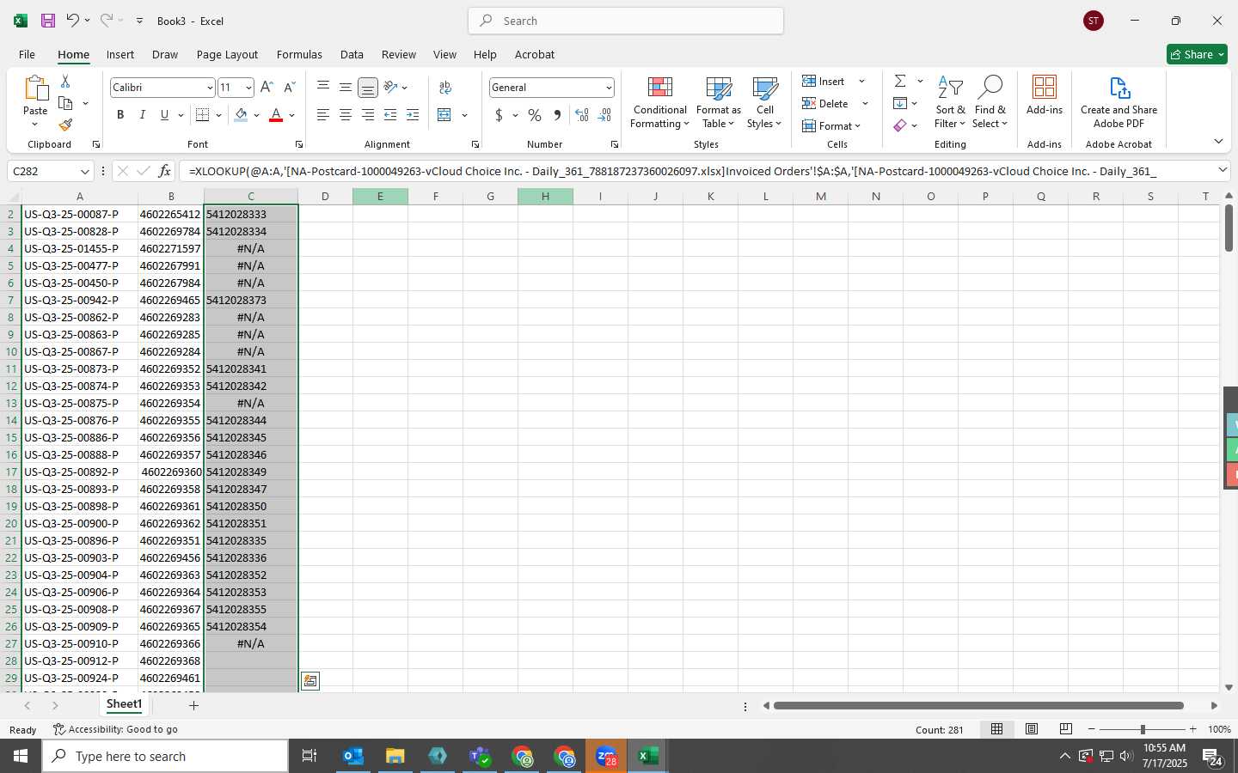Screen dimensions: 1238x773
Task: Open the Add-ins button
Action: point(1045,95)
